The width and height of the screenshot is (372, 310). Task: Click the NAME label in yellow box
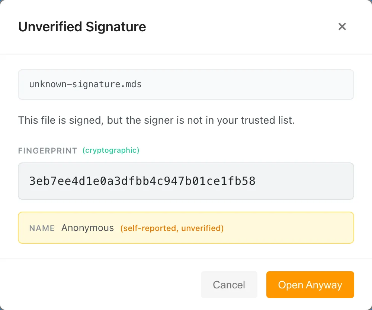[42, 228]
